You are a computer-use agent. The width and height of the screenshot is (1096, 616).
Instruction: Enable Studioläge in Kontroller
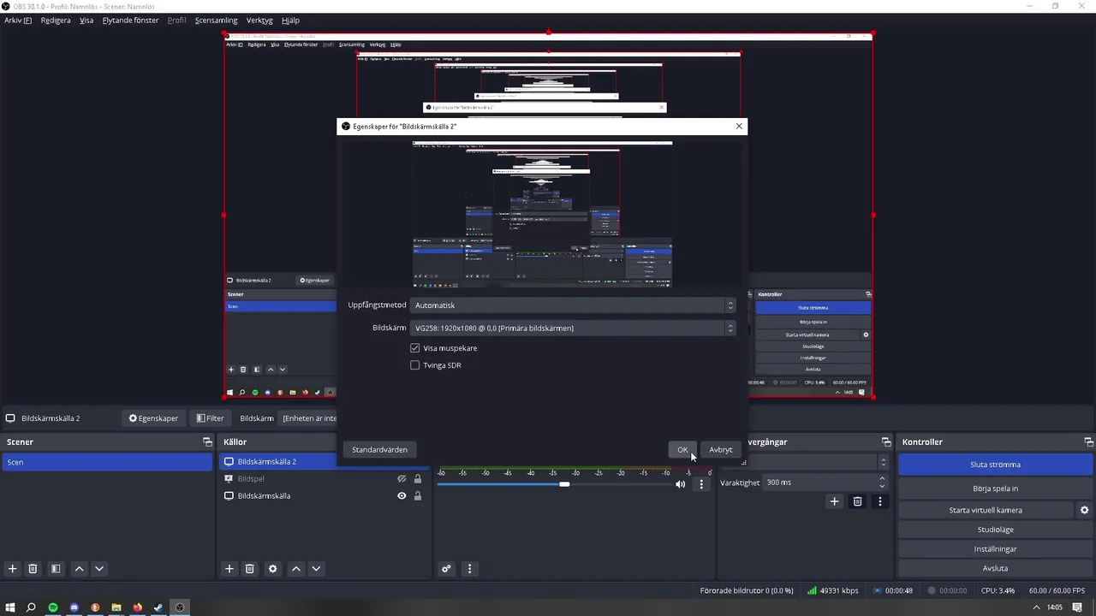pos(995,530)
